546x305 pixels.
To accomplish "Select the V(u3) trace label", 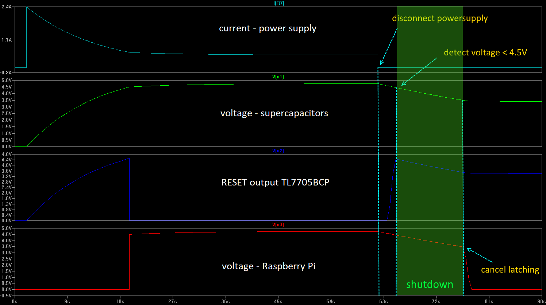I will coord(278,225).
